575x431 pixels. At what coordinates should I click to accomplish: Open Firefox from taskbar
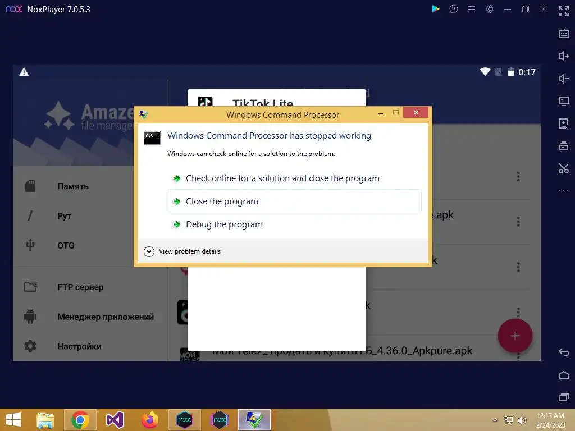149,420
